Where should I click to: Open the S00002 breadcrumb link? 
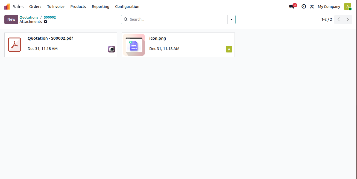[50, 17]
